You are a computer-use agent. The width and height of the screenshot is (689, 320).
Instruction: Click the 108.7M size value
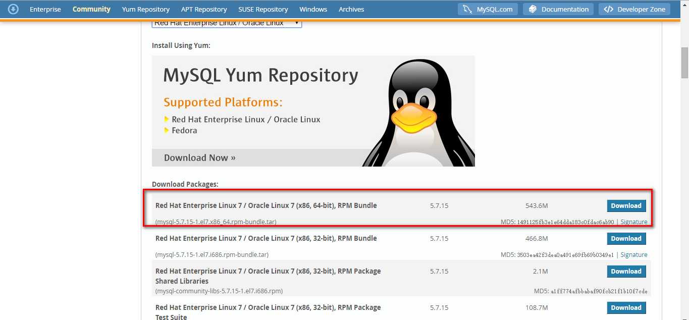pyautogui.click(x=537, y=307)
